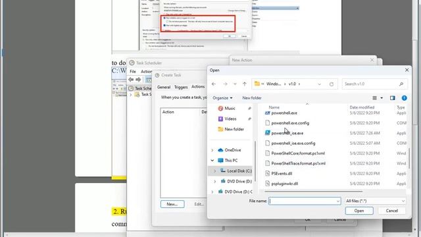Go back in the Open dialog
Image resolution: width=421 pixels, height=237 pixels.
[x=214, y=84]
